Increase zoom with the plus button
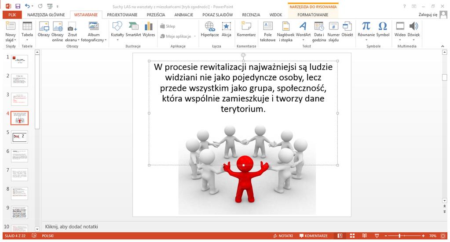Viewport: 450px width, 242px height. coord(423,236)
